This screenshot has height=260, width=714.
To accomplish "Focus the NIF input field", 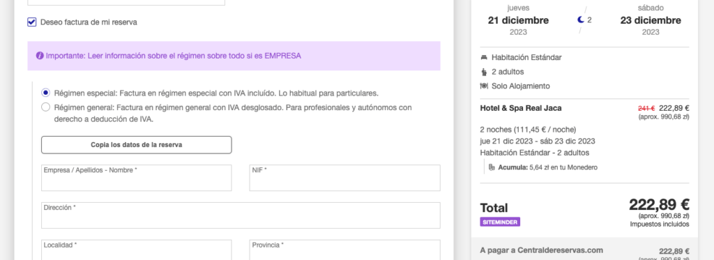I will 344,178.
